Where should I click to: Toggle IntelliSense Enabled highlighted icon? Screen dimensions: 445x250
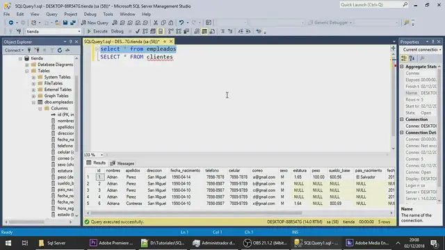pos(161,31)
